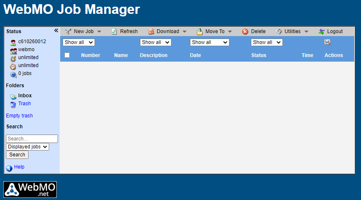Click the username c610260012
The width and height of the screenshot is (361, 200).
point(32,42)
